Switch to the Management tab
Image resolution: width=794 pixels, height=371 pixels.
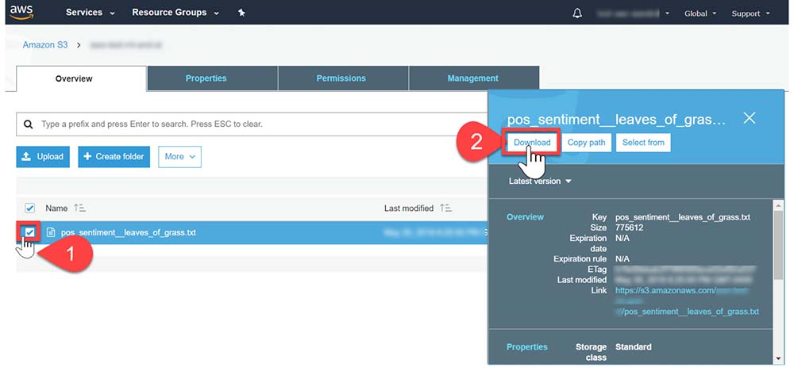pos(473,78)
